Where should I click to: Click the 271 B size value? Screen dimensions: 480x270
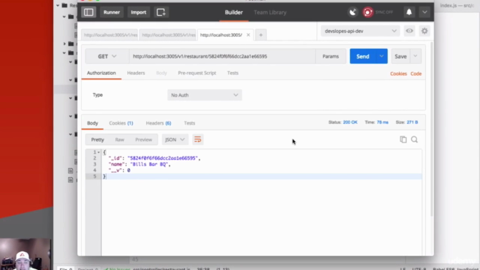[x=412, y=122]
